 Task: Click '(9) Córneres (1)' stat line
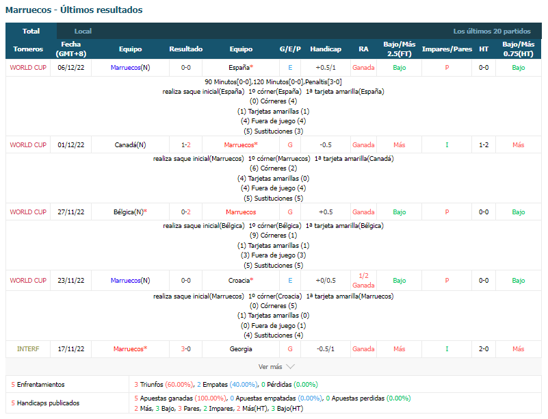pyautogui.click(x=273, y=236)
